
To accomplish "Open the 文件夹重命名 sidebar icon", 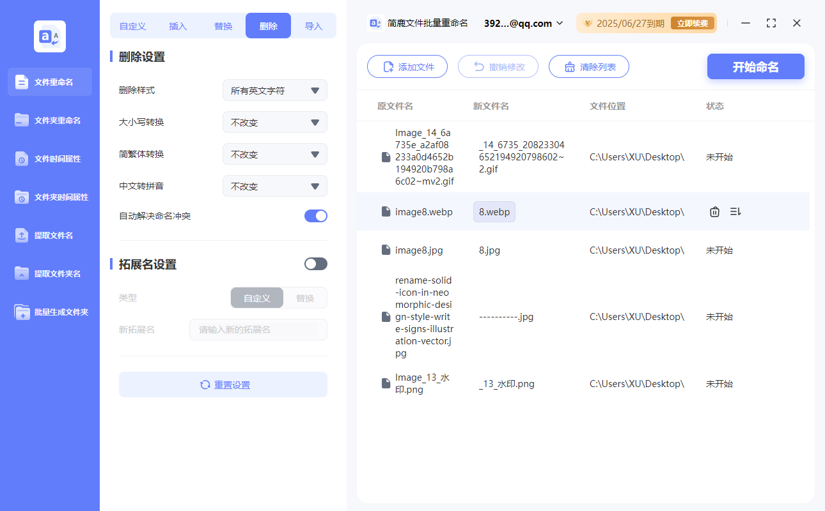I will click(22, 120).
